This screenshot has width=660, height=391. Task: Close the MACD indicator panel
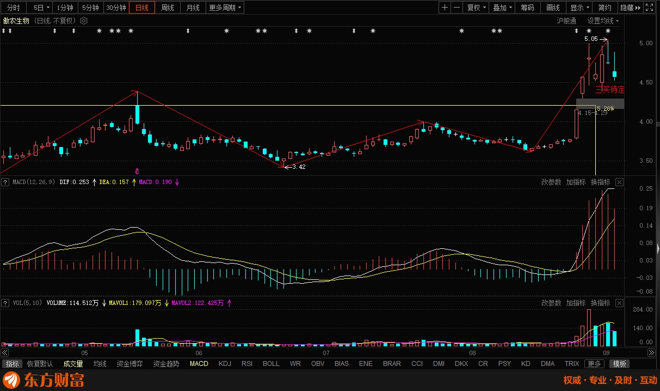pos(619,182)
